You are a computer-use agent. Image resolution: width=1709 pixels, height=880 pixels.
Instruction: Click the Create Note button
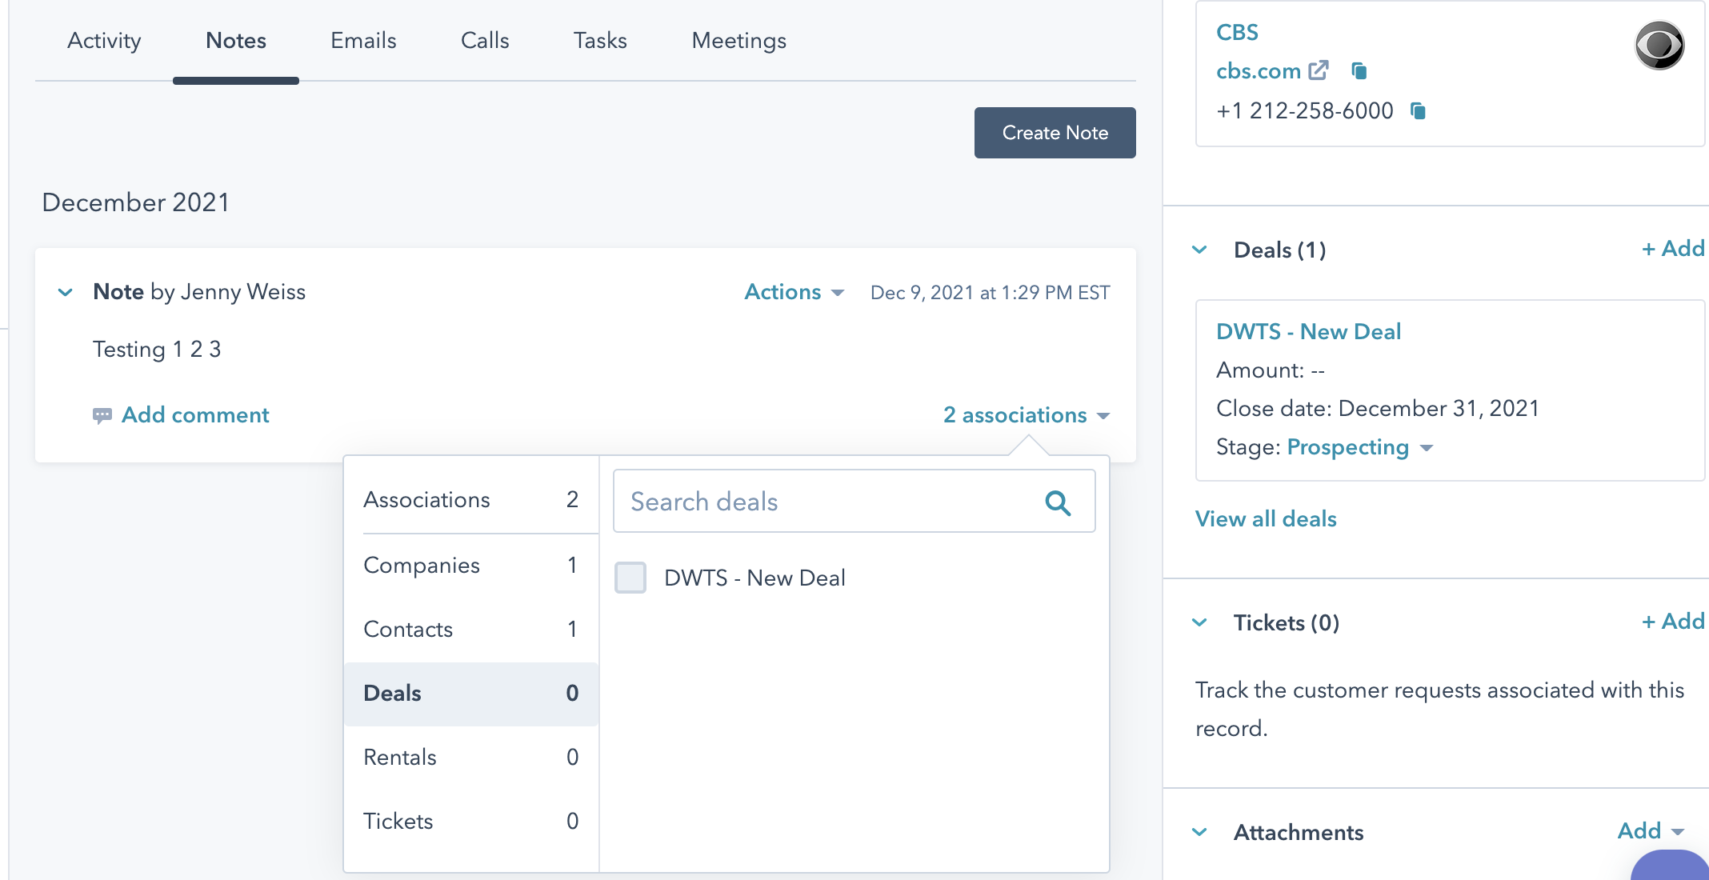[x=1055, y=132]
